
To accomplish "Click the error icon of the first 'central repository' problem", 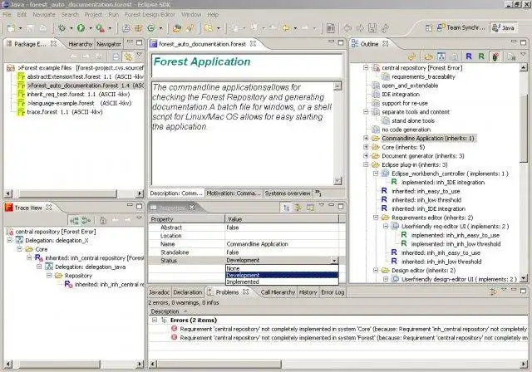I will pos(175,328).
